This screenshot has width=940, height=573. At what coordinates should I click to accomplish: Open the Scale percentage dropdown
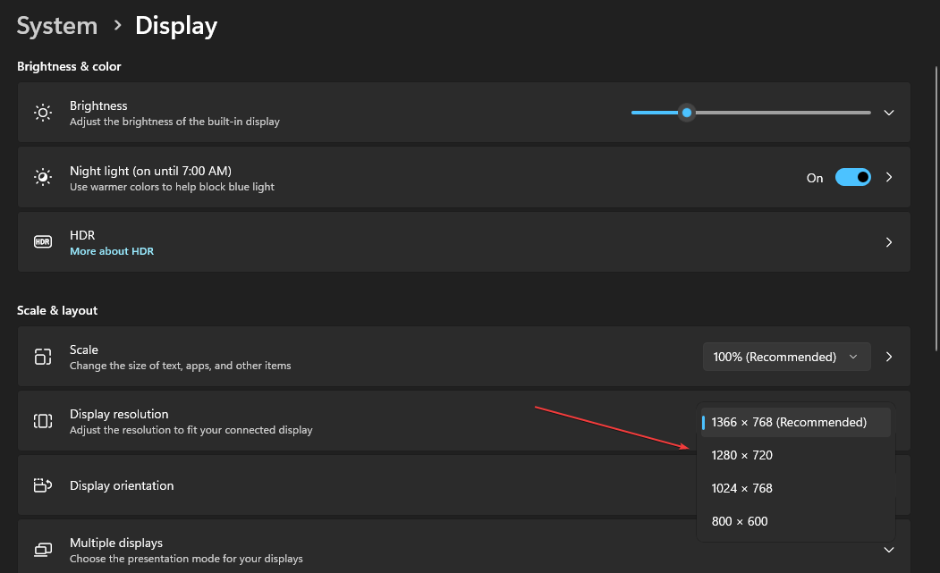(786, 356)
